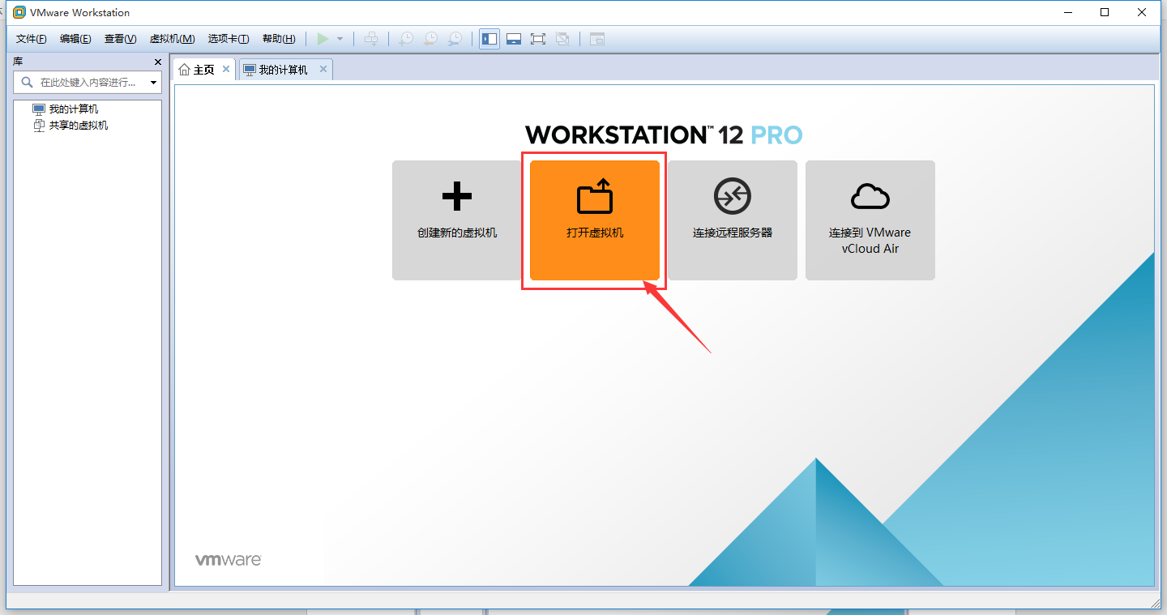The image size is (1167, 615).
Task: Toggle the library sidebar view icon
Action: [489, 39]
